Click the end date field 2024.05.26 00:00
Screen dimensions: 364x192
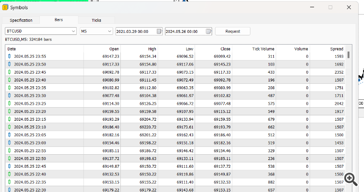pyautogui.click(x=185, y=32)
